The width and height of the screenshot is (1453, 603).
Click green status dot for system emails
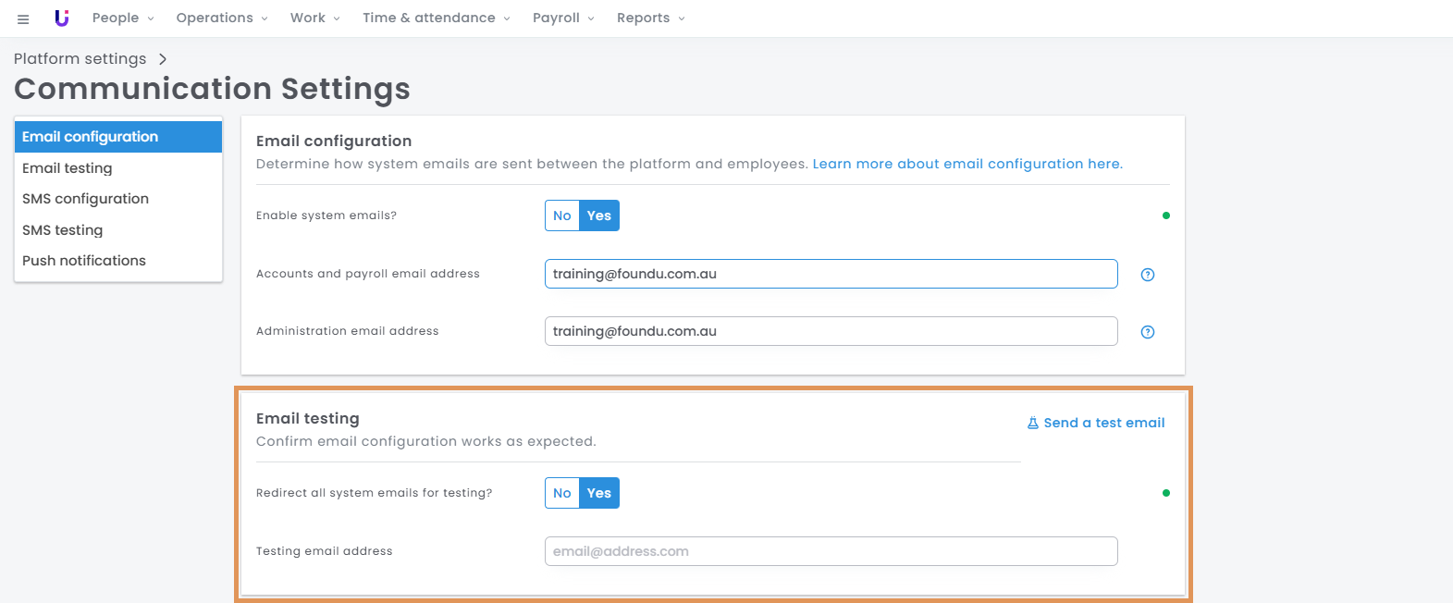click(x=1165, y=215)
